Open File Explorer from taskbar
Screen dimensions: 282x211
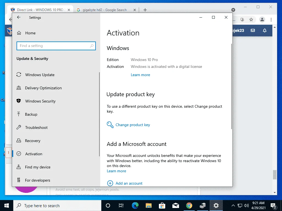pos(148,206)
